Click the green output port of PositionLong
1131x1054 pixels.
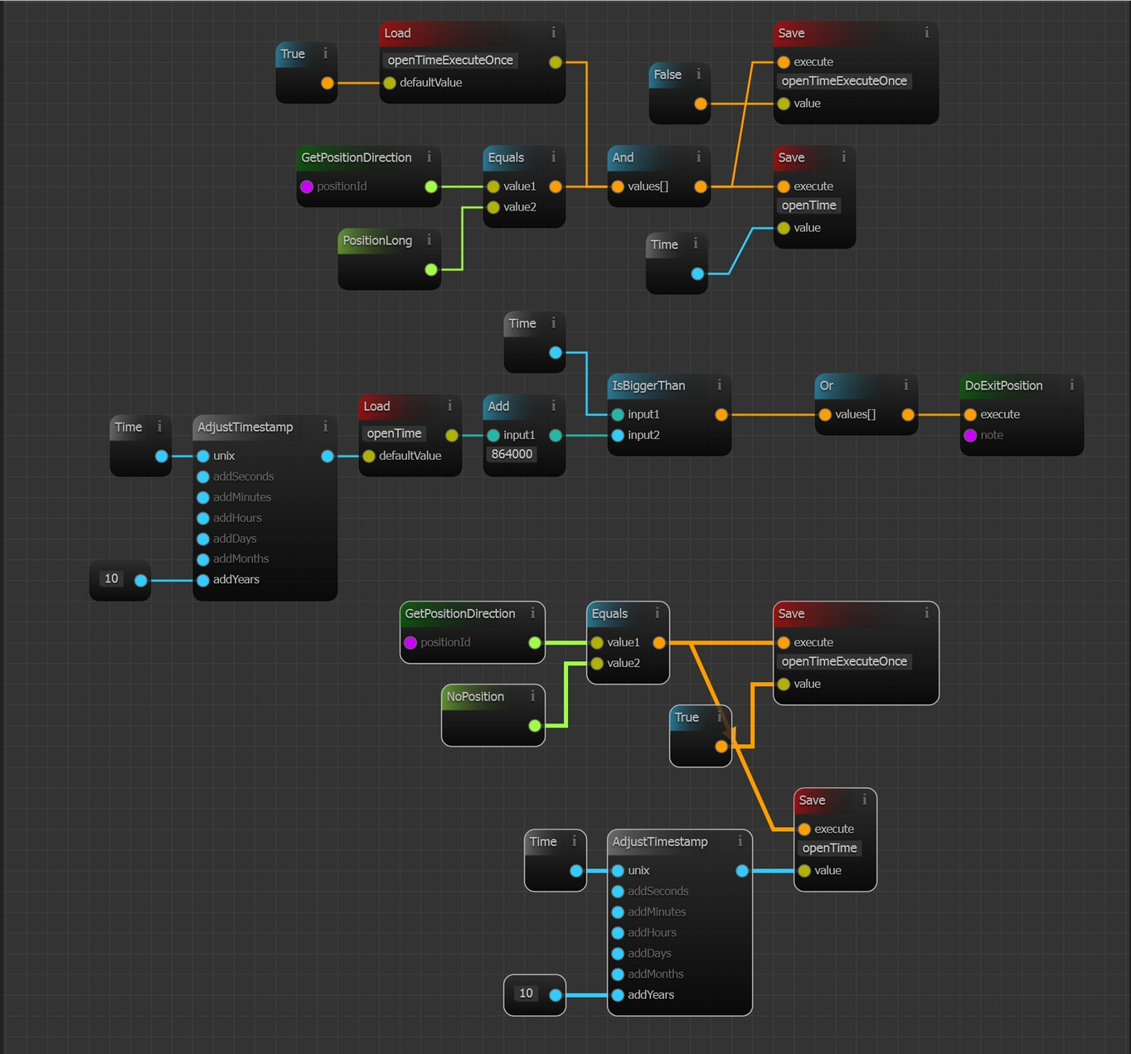[431, 269]
